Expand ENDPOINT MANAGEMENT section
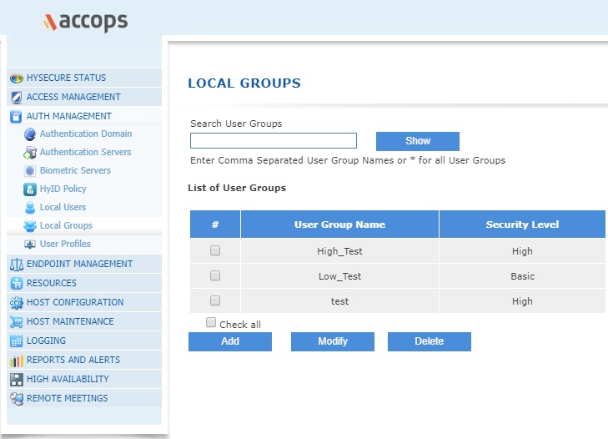Screen dimensions: 608x439 [x=84, y=264]
